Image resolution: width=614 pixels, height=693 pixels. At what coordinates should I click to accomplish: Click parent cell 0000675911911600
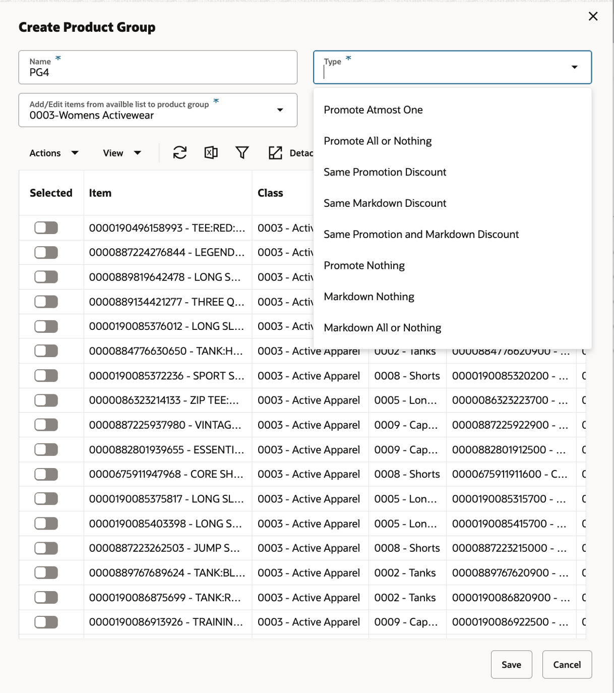click(x=511, y=474)
